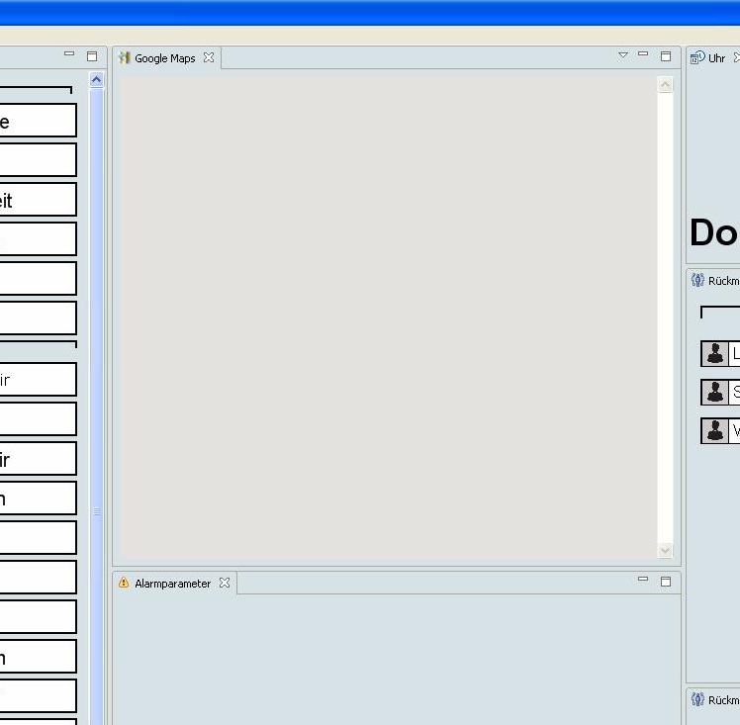Screen dimensions: 740x725
Task: Close the Alarmparameter tab
Action: pyautogui.click(x=225, y=584)
